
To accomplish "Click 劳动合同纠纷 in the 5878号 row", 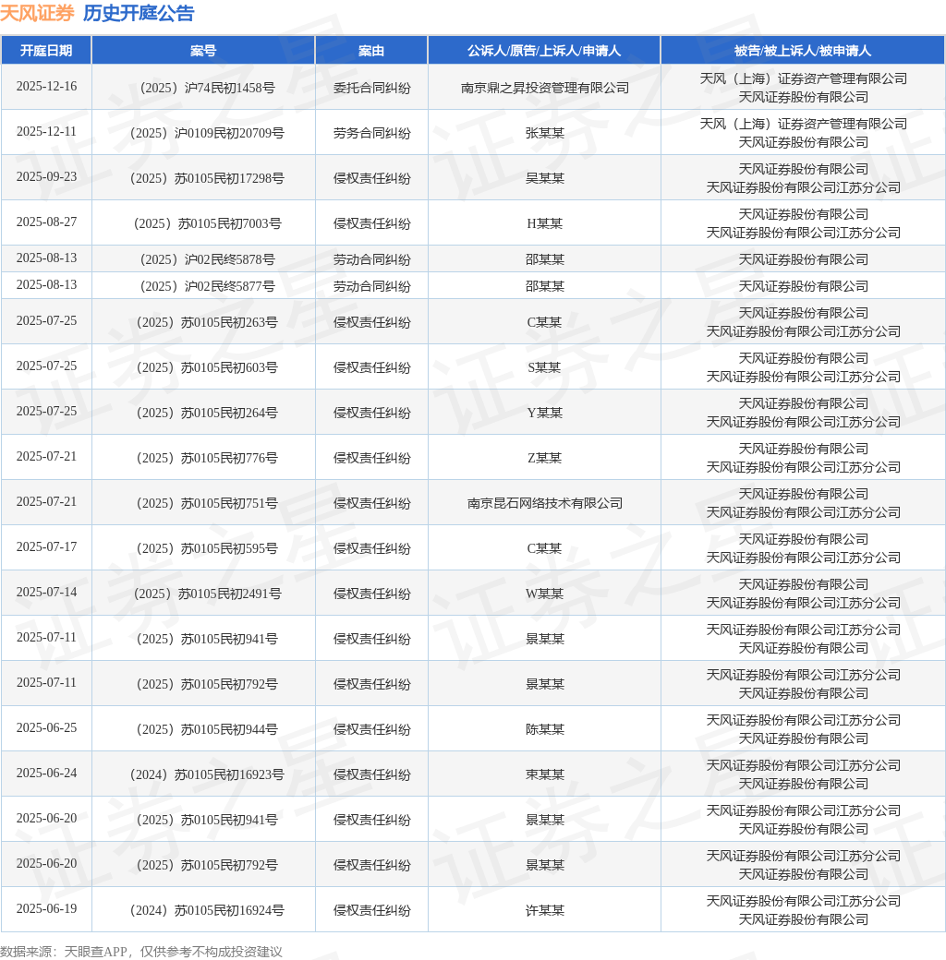I will (x=371, y=259).
